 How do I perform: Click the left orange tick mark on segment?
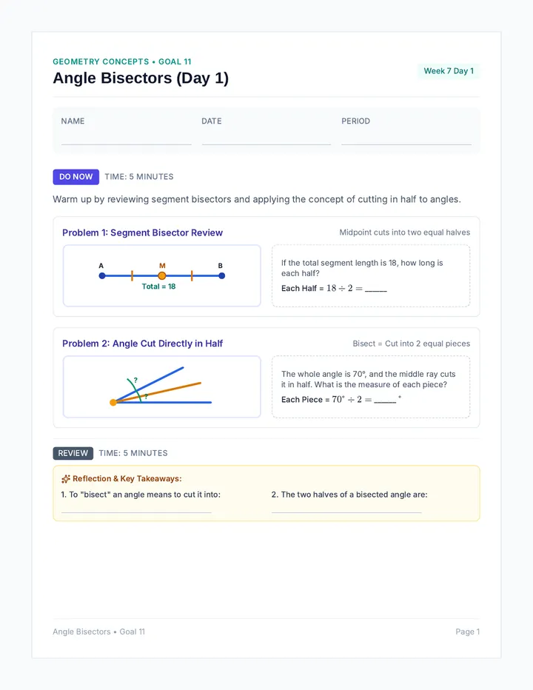(132, 276)
